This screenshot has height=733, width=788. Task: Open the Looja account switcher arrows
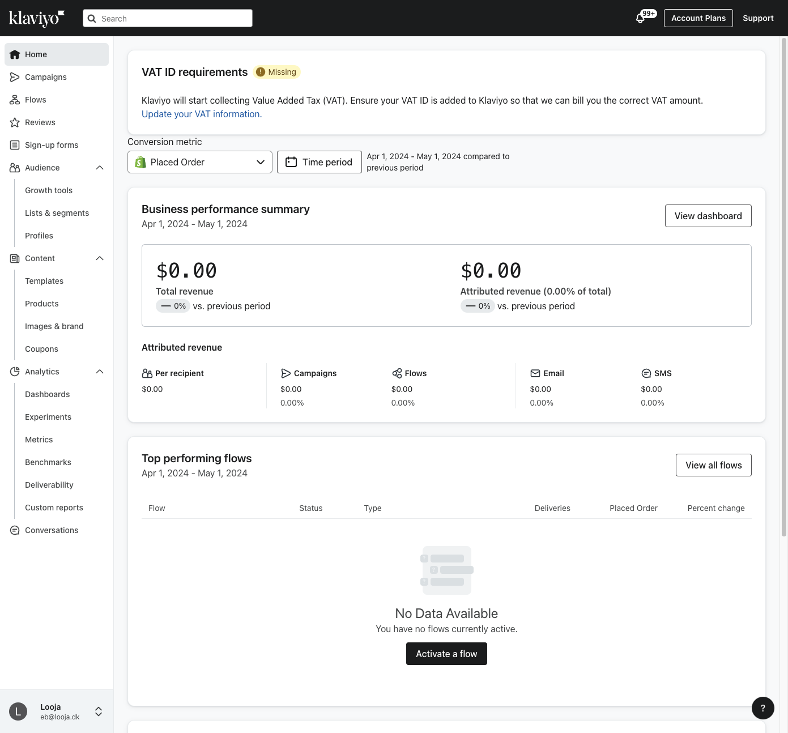click(x=99, y=711)
